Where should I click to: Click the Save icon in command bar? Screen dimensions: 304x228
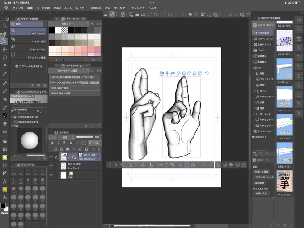tap(143, 14)
